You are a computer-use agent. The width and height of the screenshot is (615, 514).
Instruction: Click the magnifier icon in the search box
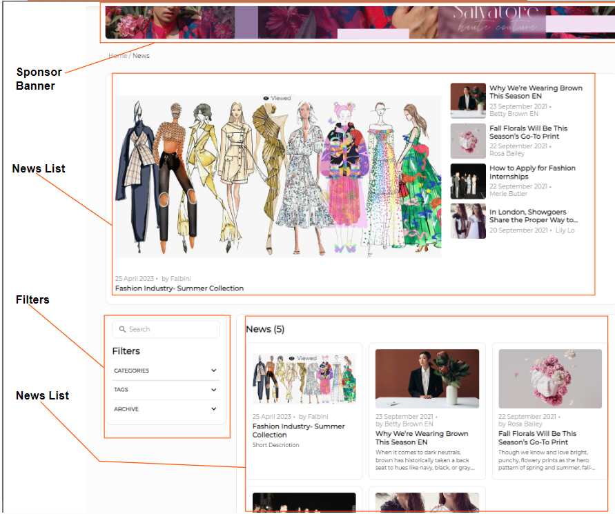click(123, 330)
